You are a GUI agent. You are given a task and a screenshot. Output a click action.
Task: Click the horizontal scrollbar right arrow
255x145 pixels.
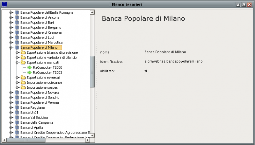[x=88, y=140]
